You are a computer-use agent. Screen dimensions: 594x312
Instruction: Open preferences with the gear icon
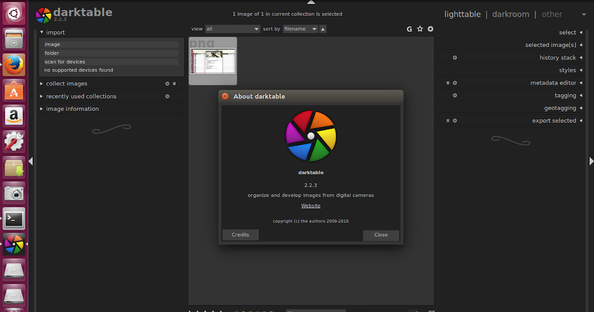coord(431,29)
